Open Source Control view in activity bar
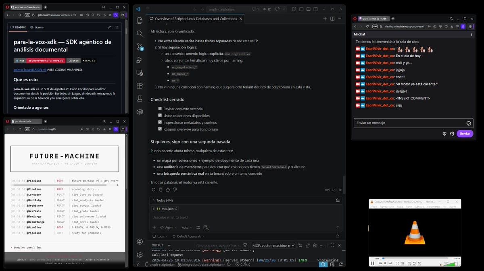The image size is (484, 271). [x=140, y=46]
